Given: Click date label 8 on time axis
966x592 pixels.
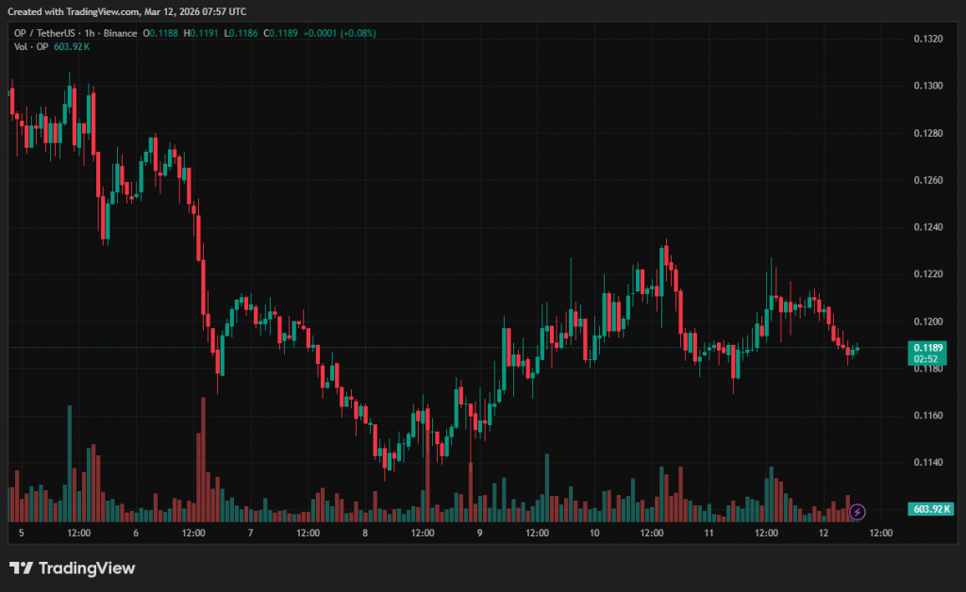Looking at the screenshot, I should [365, 533].
